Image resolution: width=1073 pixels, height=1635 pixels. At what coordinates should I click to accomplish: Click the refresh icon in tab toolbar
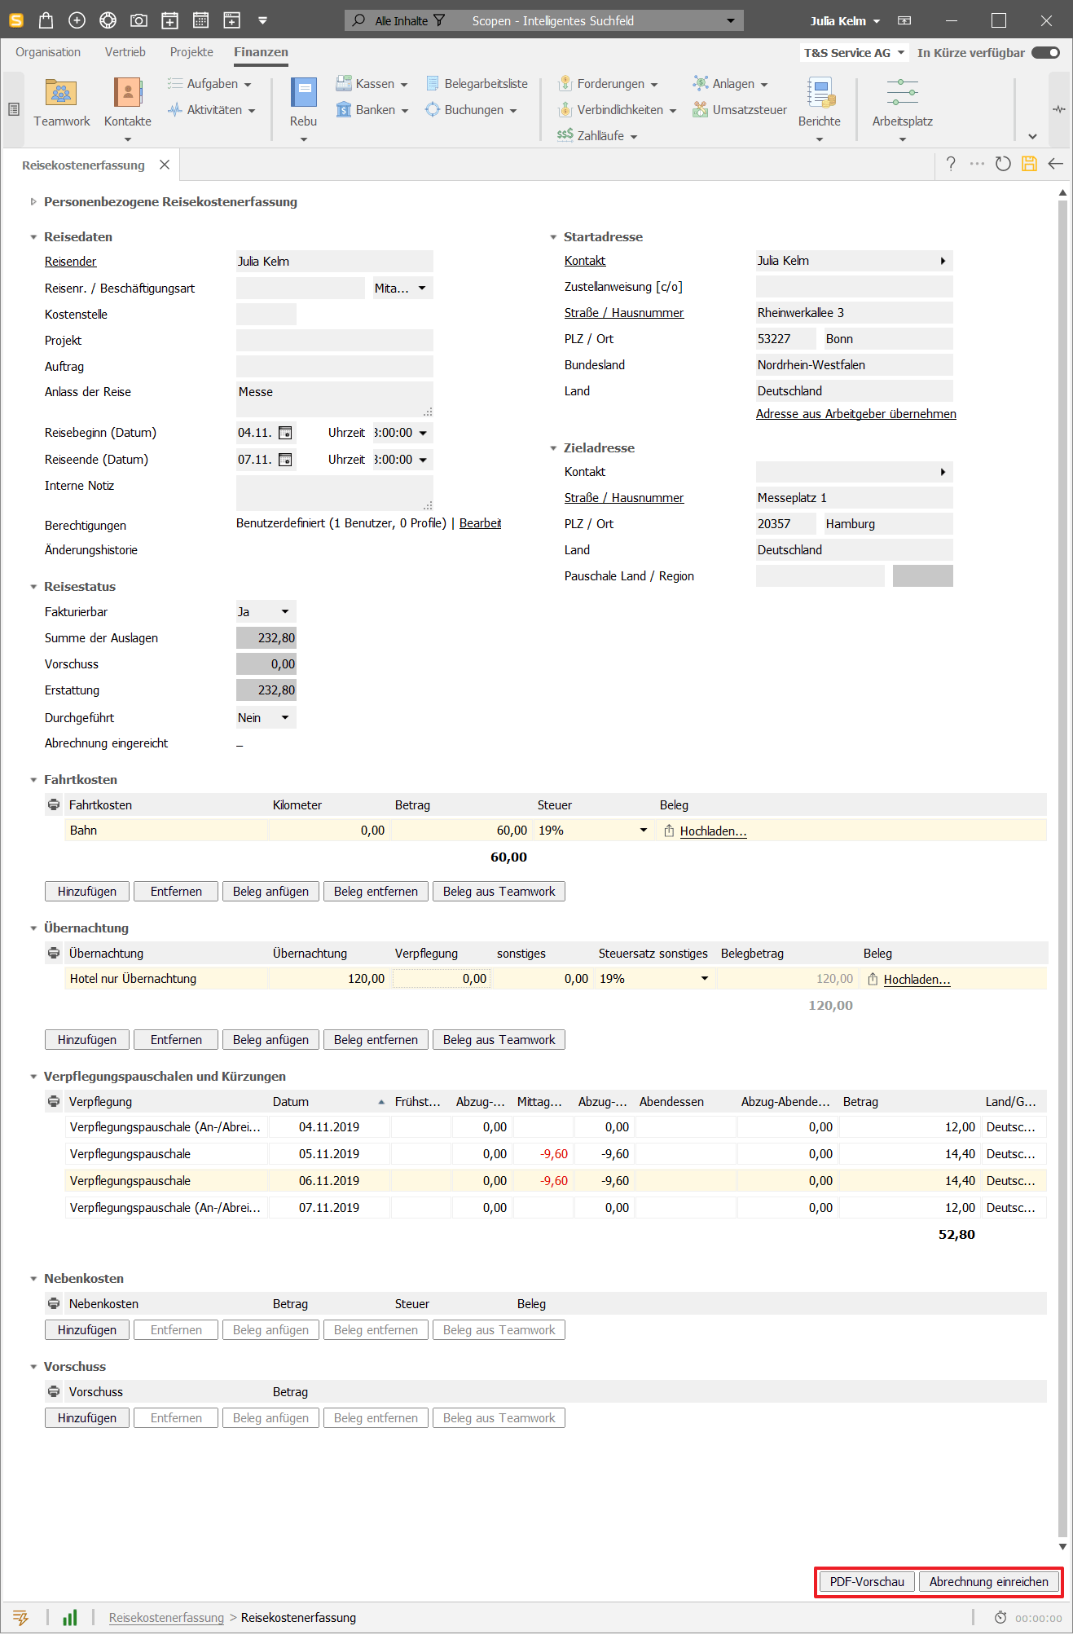click(1003, 164)
